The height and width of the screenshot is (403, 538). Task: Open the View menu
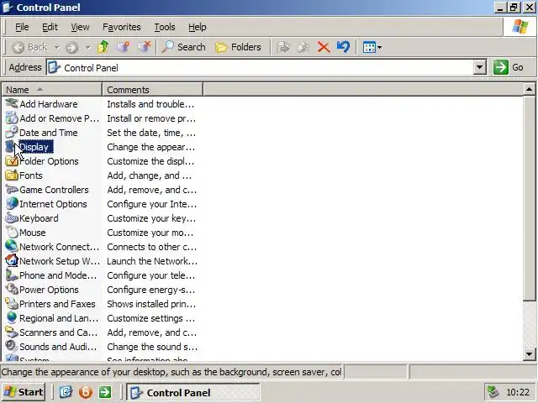tap(80, 27)
